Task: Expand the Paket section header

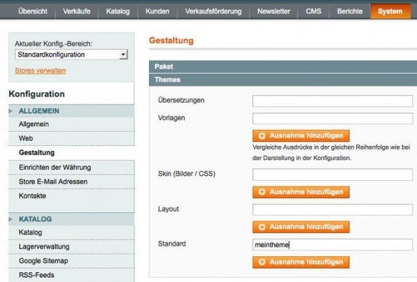Action: click(x=283, y=66)
